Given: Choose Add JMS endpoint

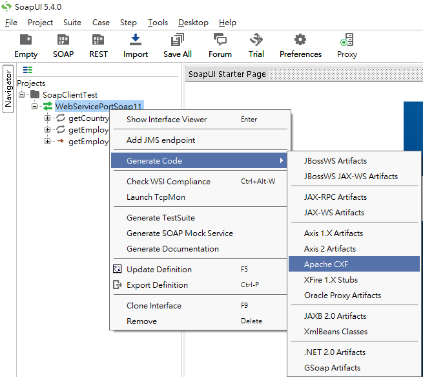Looking at the screenshot, I should (x=200, y=140).
